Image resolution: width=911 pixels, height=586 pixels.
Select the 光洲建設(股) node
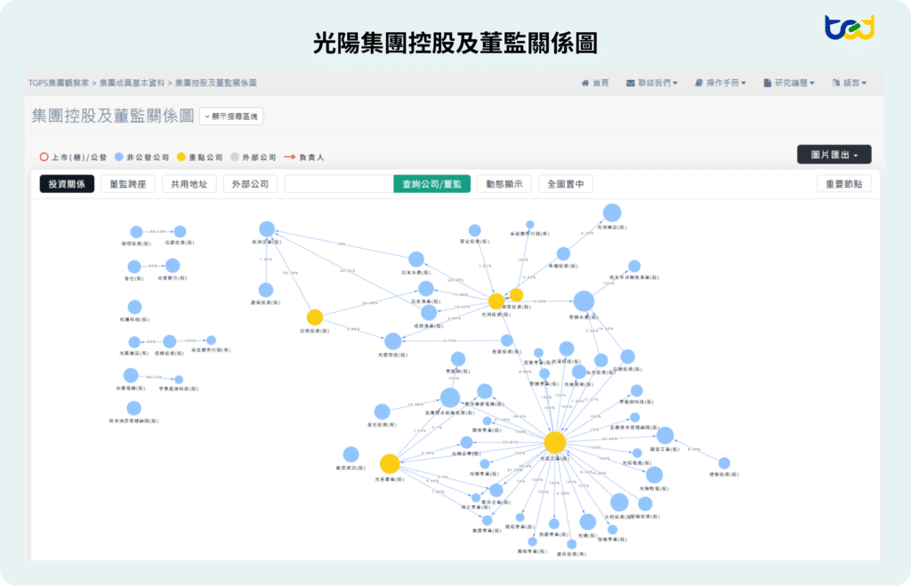612,213
